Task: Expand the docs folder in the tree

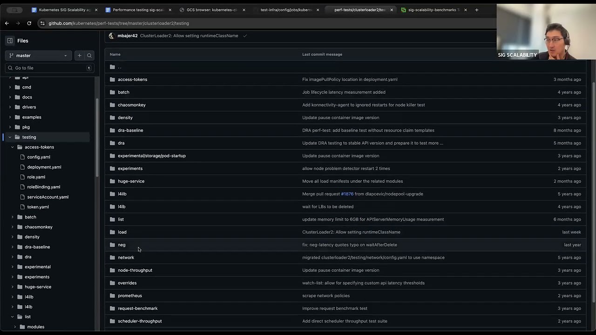Action: 10,97
